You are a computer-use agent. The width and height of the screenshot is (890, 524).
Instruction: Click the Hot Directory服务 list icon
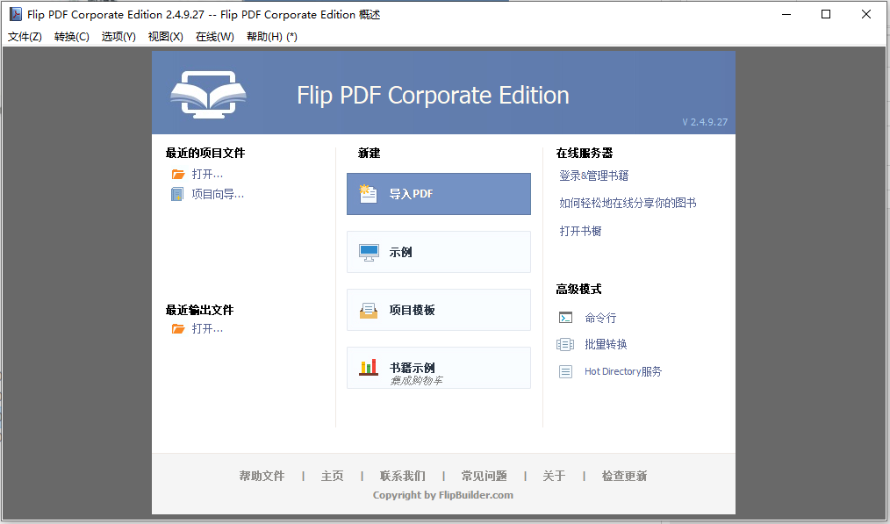565,372
